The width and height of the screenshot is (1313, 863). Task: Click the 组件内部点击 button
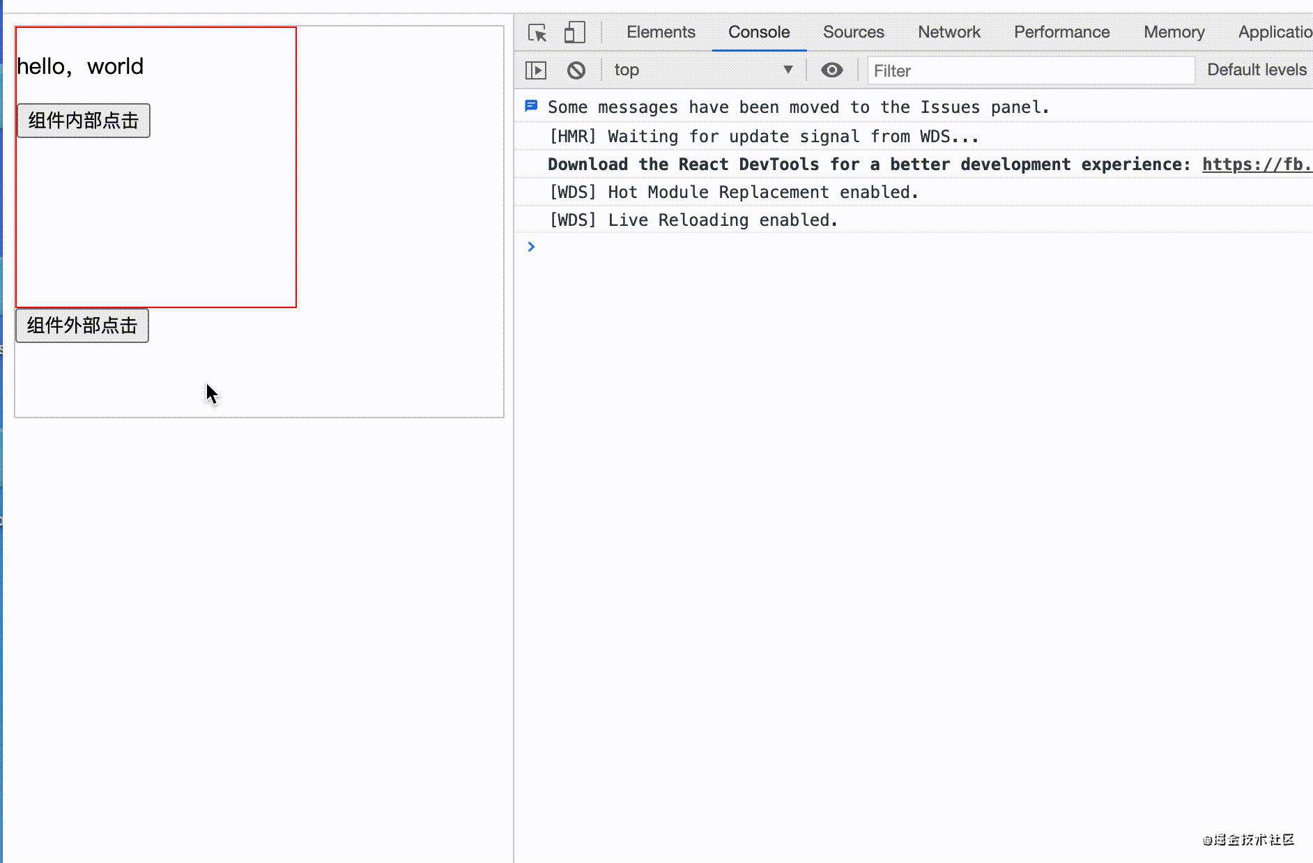click(84, 121)
